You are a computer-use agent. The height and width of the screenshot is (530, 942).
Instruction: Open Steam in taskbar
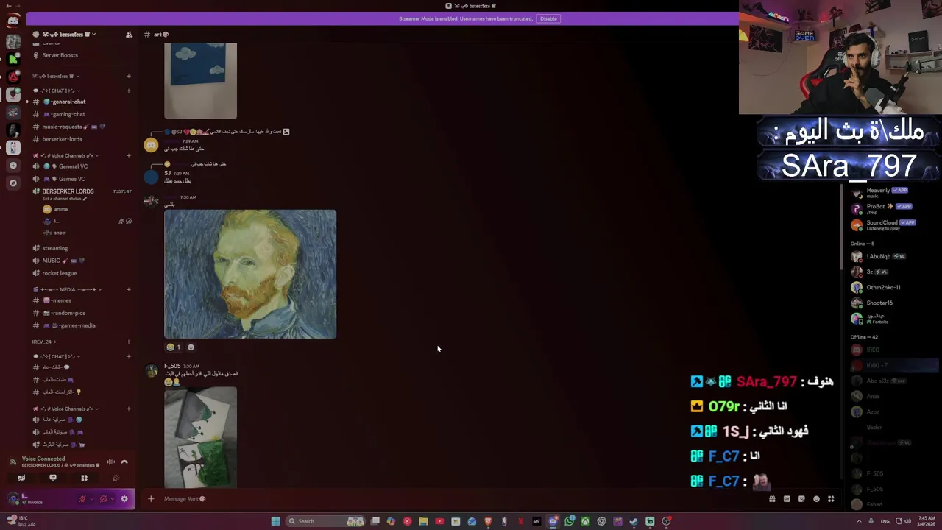pyautogui.click(x=634, y=521)
